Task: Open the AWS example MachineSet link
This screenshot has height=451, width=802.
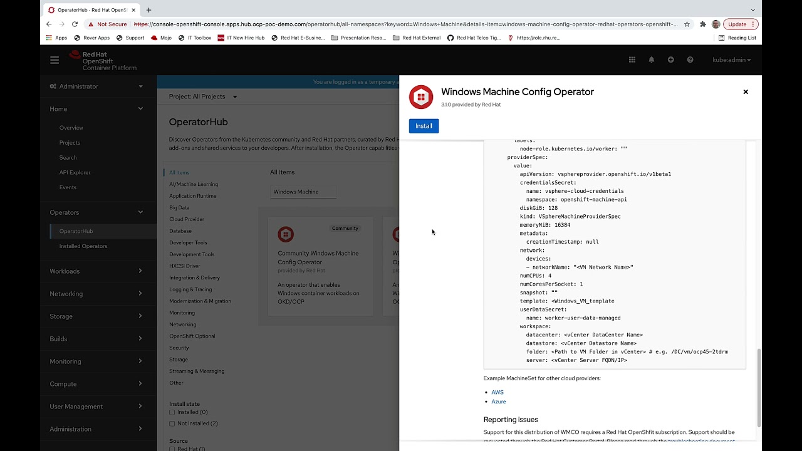Action: [497, 392]
